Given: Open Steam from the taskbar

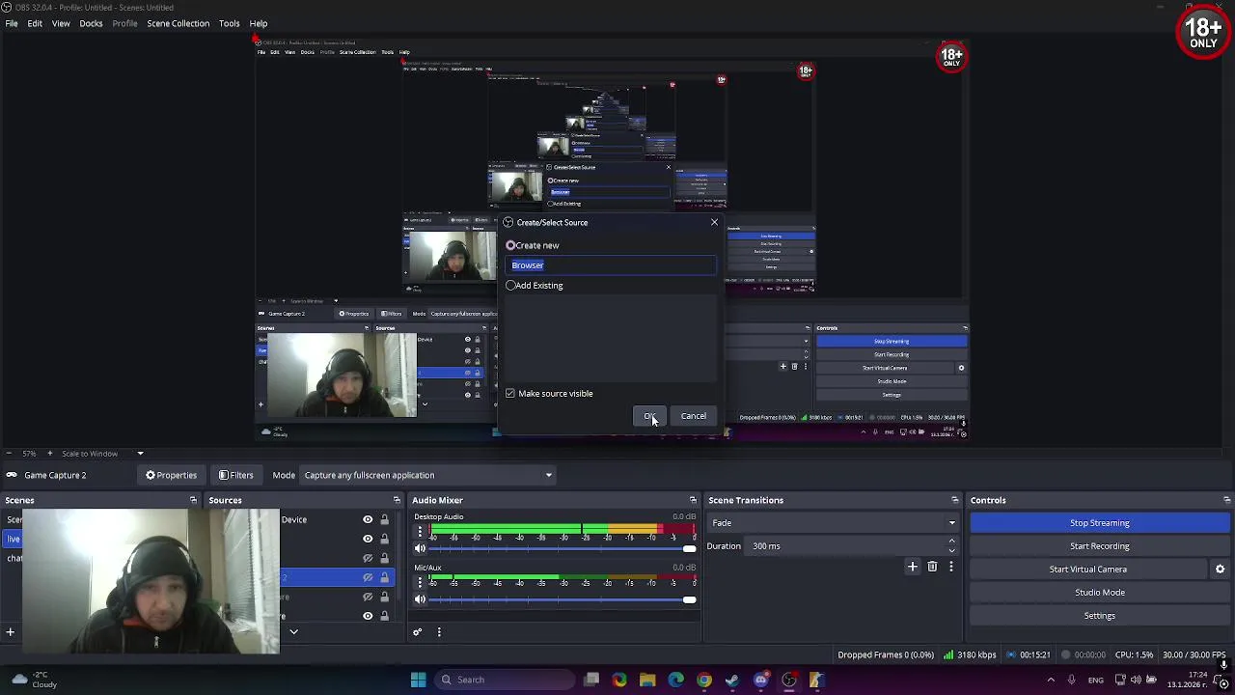Looking at the screenshot, I should (x=732, y=680).
